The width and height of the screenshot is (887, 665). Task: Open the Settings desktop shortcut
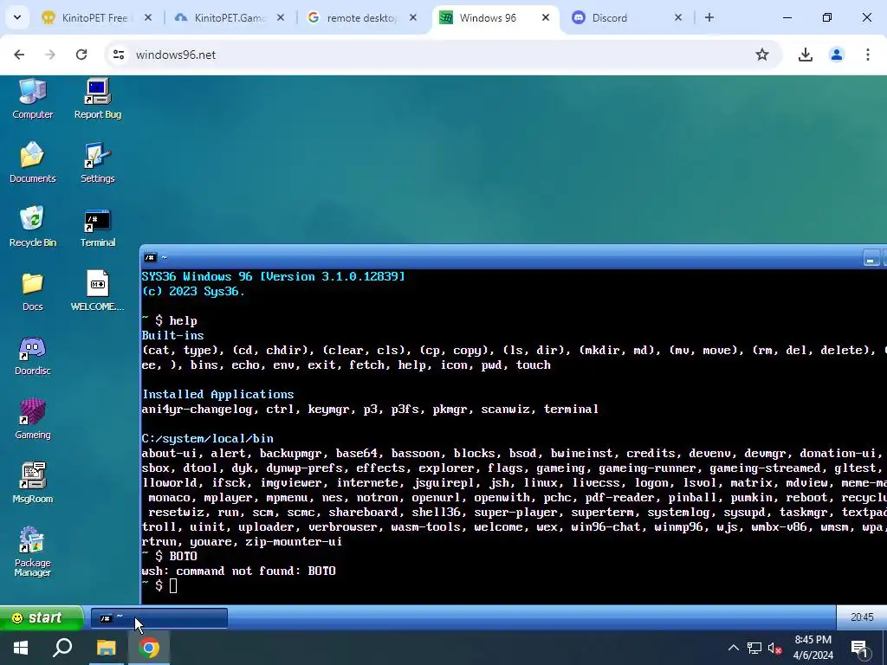(x=97, y=162)
